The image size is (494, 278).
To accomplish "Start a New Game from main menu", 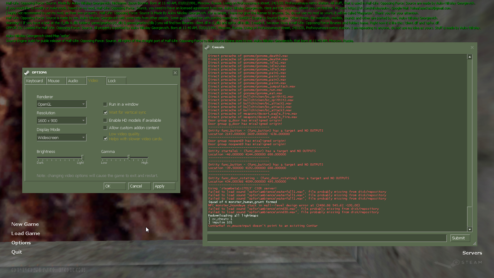I will pos(25,224).
